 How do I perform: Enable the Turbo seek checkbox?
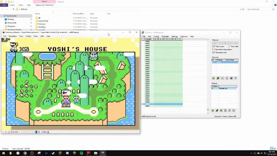tap(229, 46)
